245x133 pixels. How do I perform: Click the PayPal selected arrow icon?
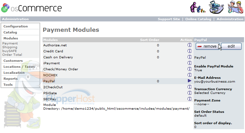click(x=189, y=81)
